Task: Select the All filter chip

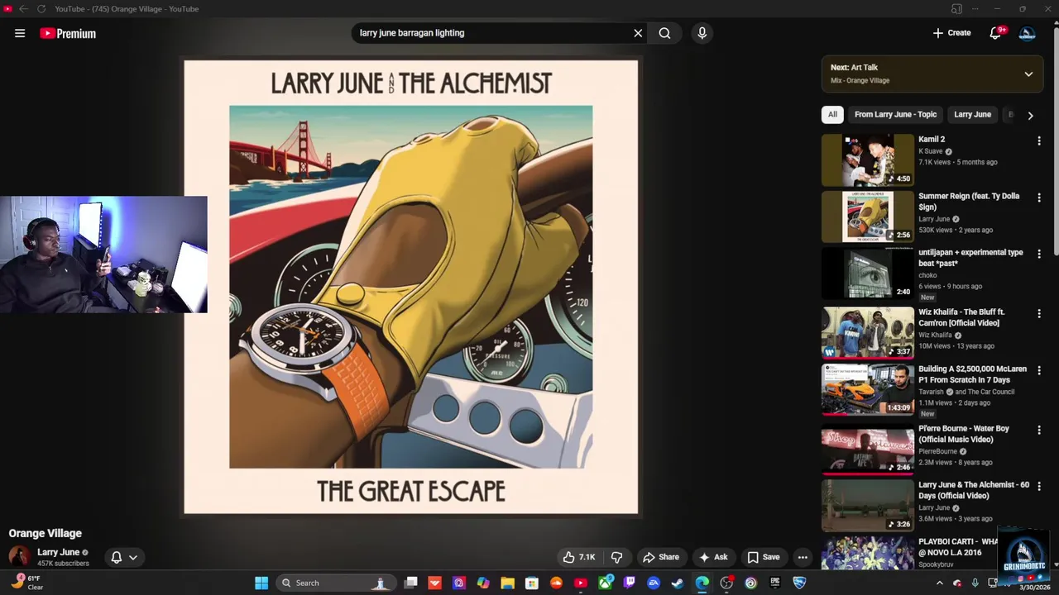Action: [832, 115]
